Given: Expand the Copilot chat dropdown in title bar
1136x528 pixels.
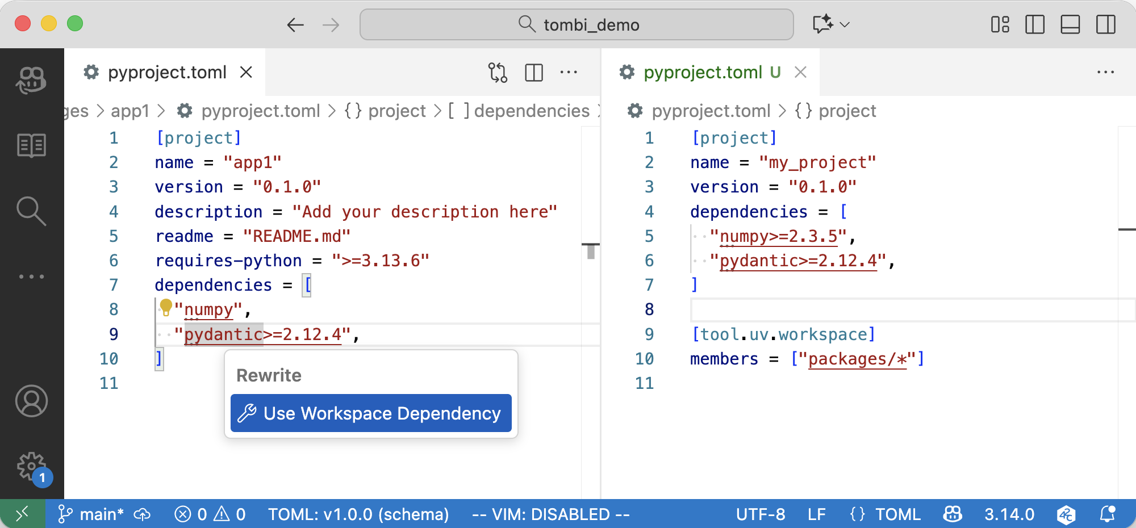Looking at the screenshot, I should 845,24.
